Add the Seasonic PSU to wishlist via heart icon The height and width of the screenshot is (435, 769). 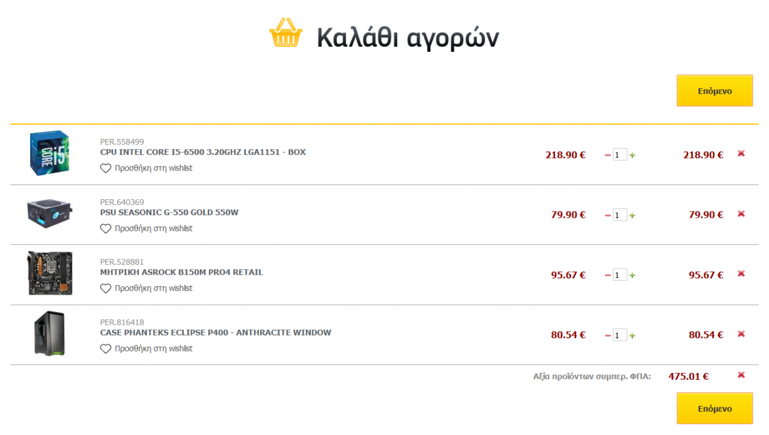[x=106, y=229]
